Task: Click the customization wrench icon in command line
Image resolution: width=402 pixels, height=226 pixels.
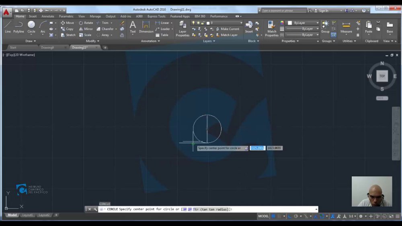Action: [x=95, y=210]
